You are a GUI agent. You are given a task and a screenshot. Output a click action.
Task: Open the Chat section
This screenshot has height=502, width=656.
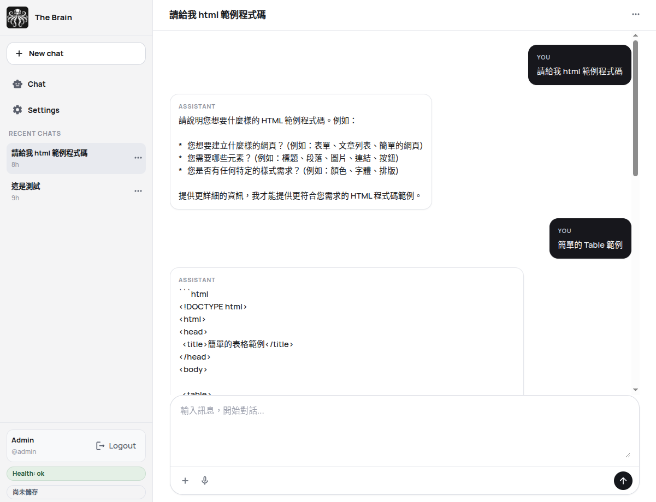tap(76, 84)
